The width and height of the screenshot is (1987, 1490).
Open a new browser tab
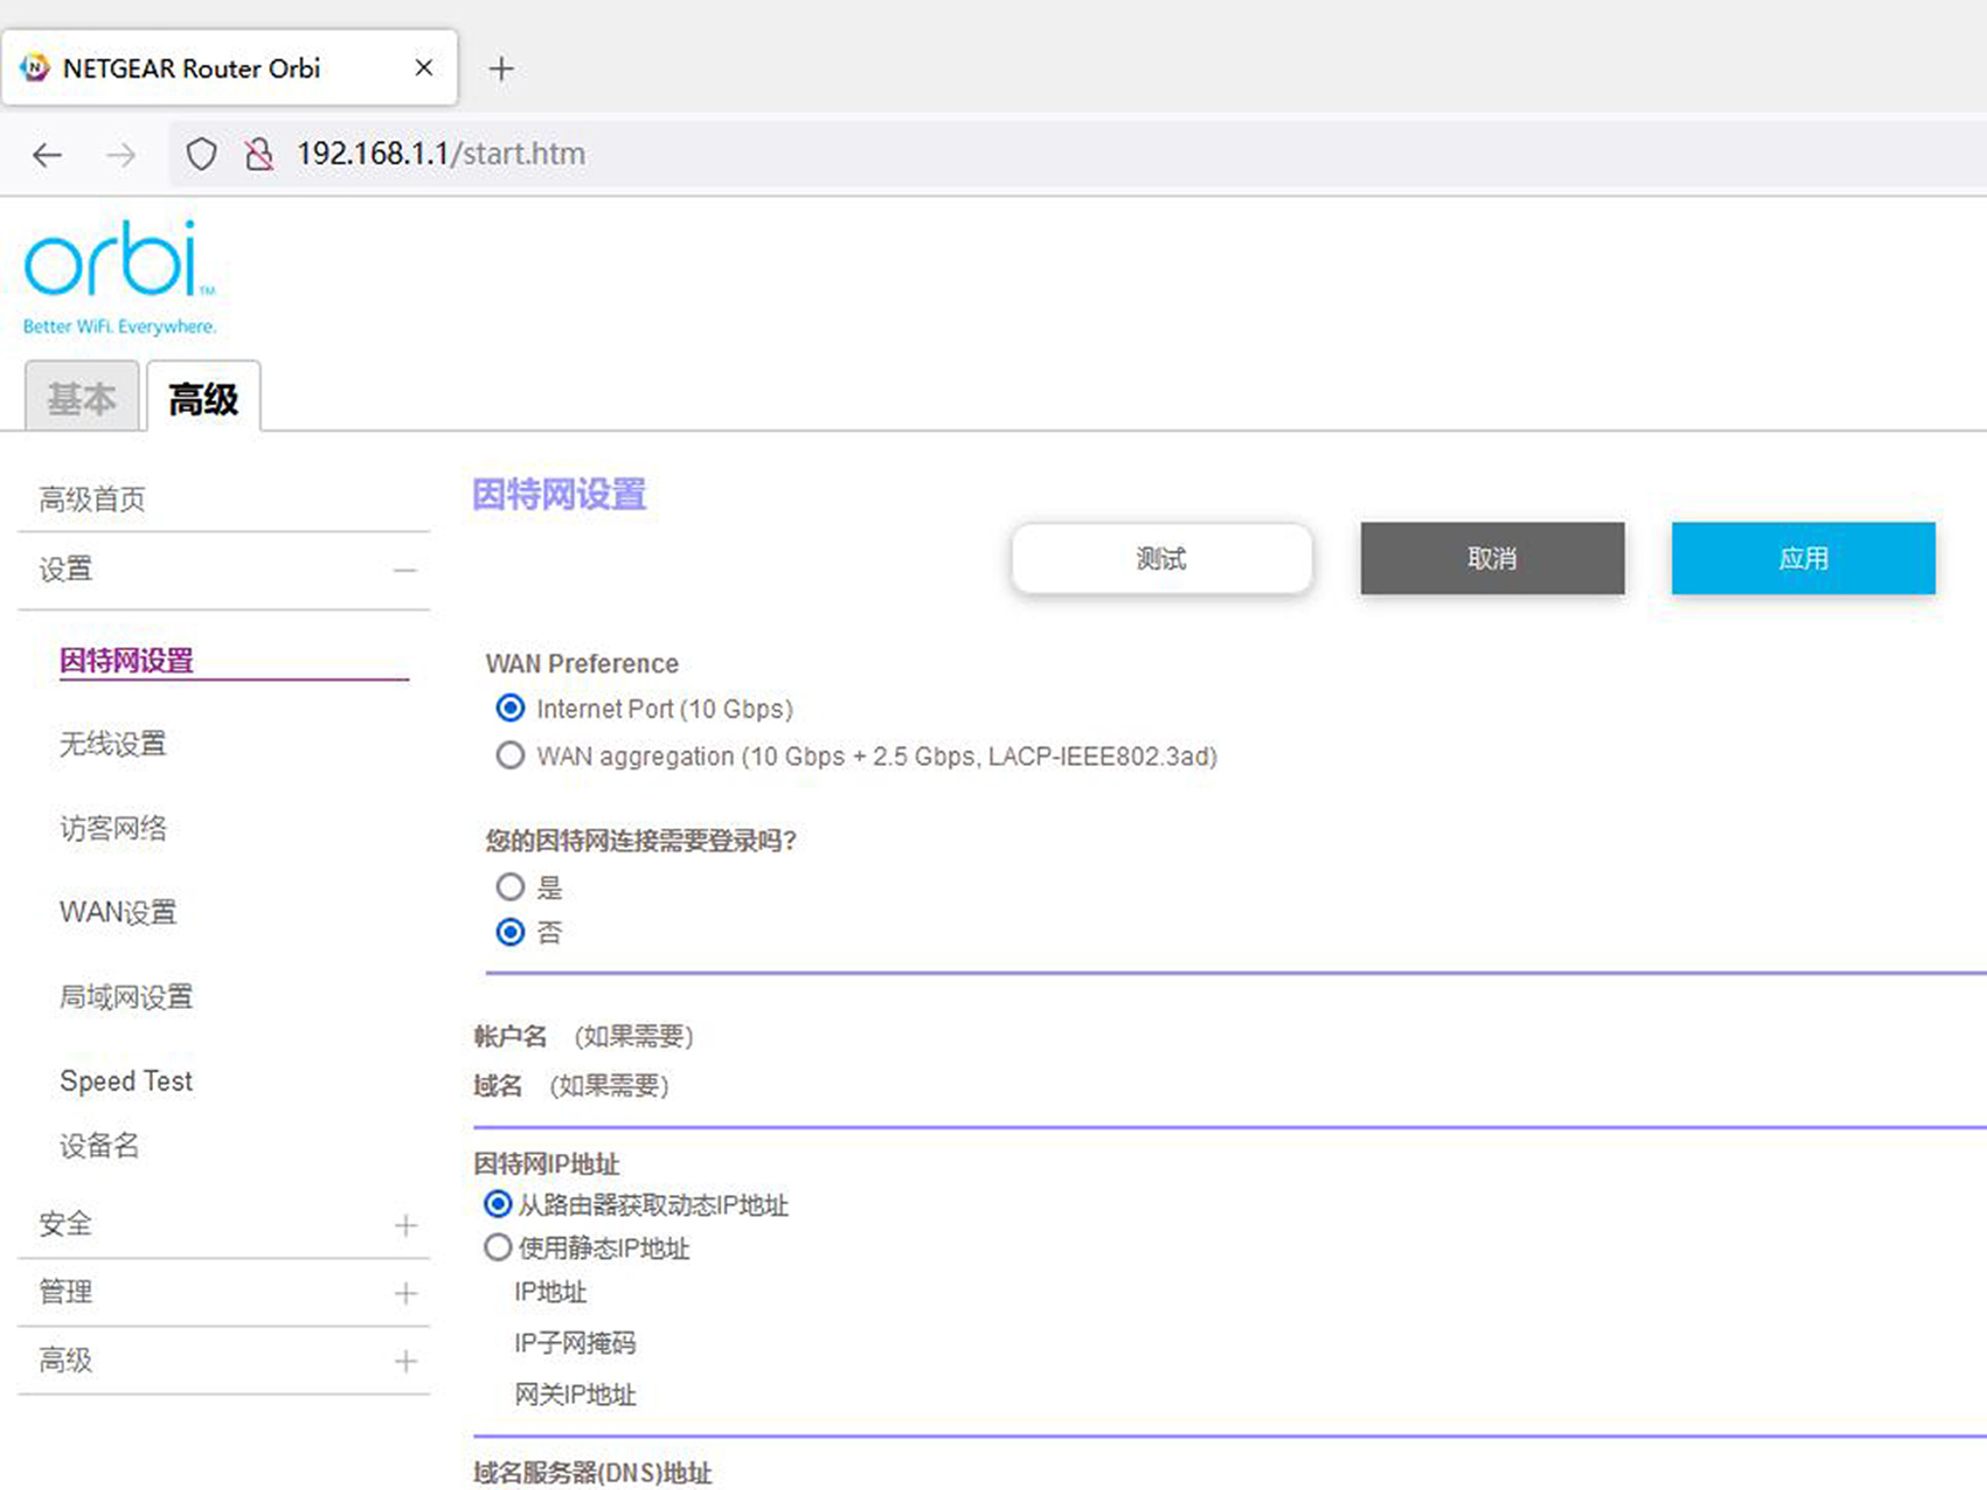click(x=501, y=67)
